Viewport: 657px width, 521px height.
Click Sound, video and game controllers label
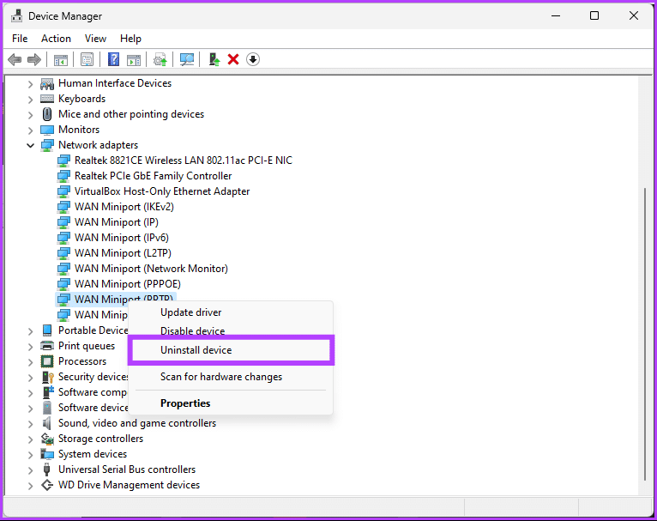(x=137, y=423)
